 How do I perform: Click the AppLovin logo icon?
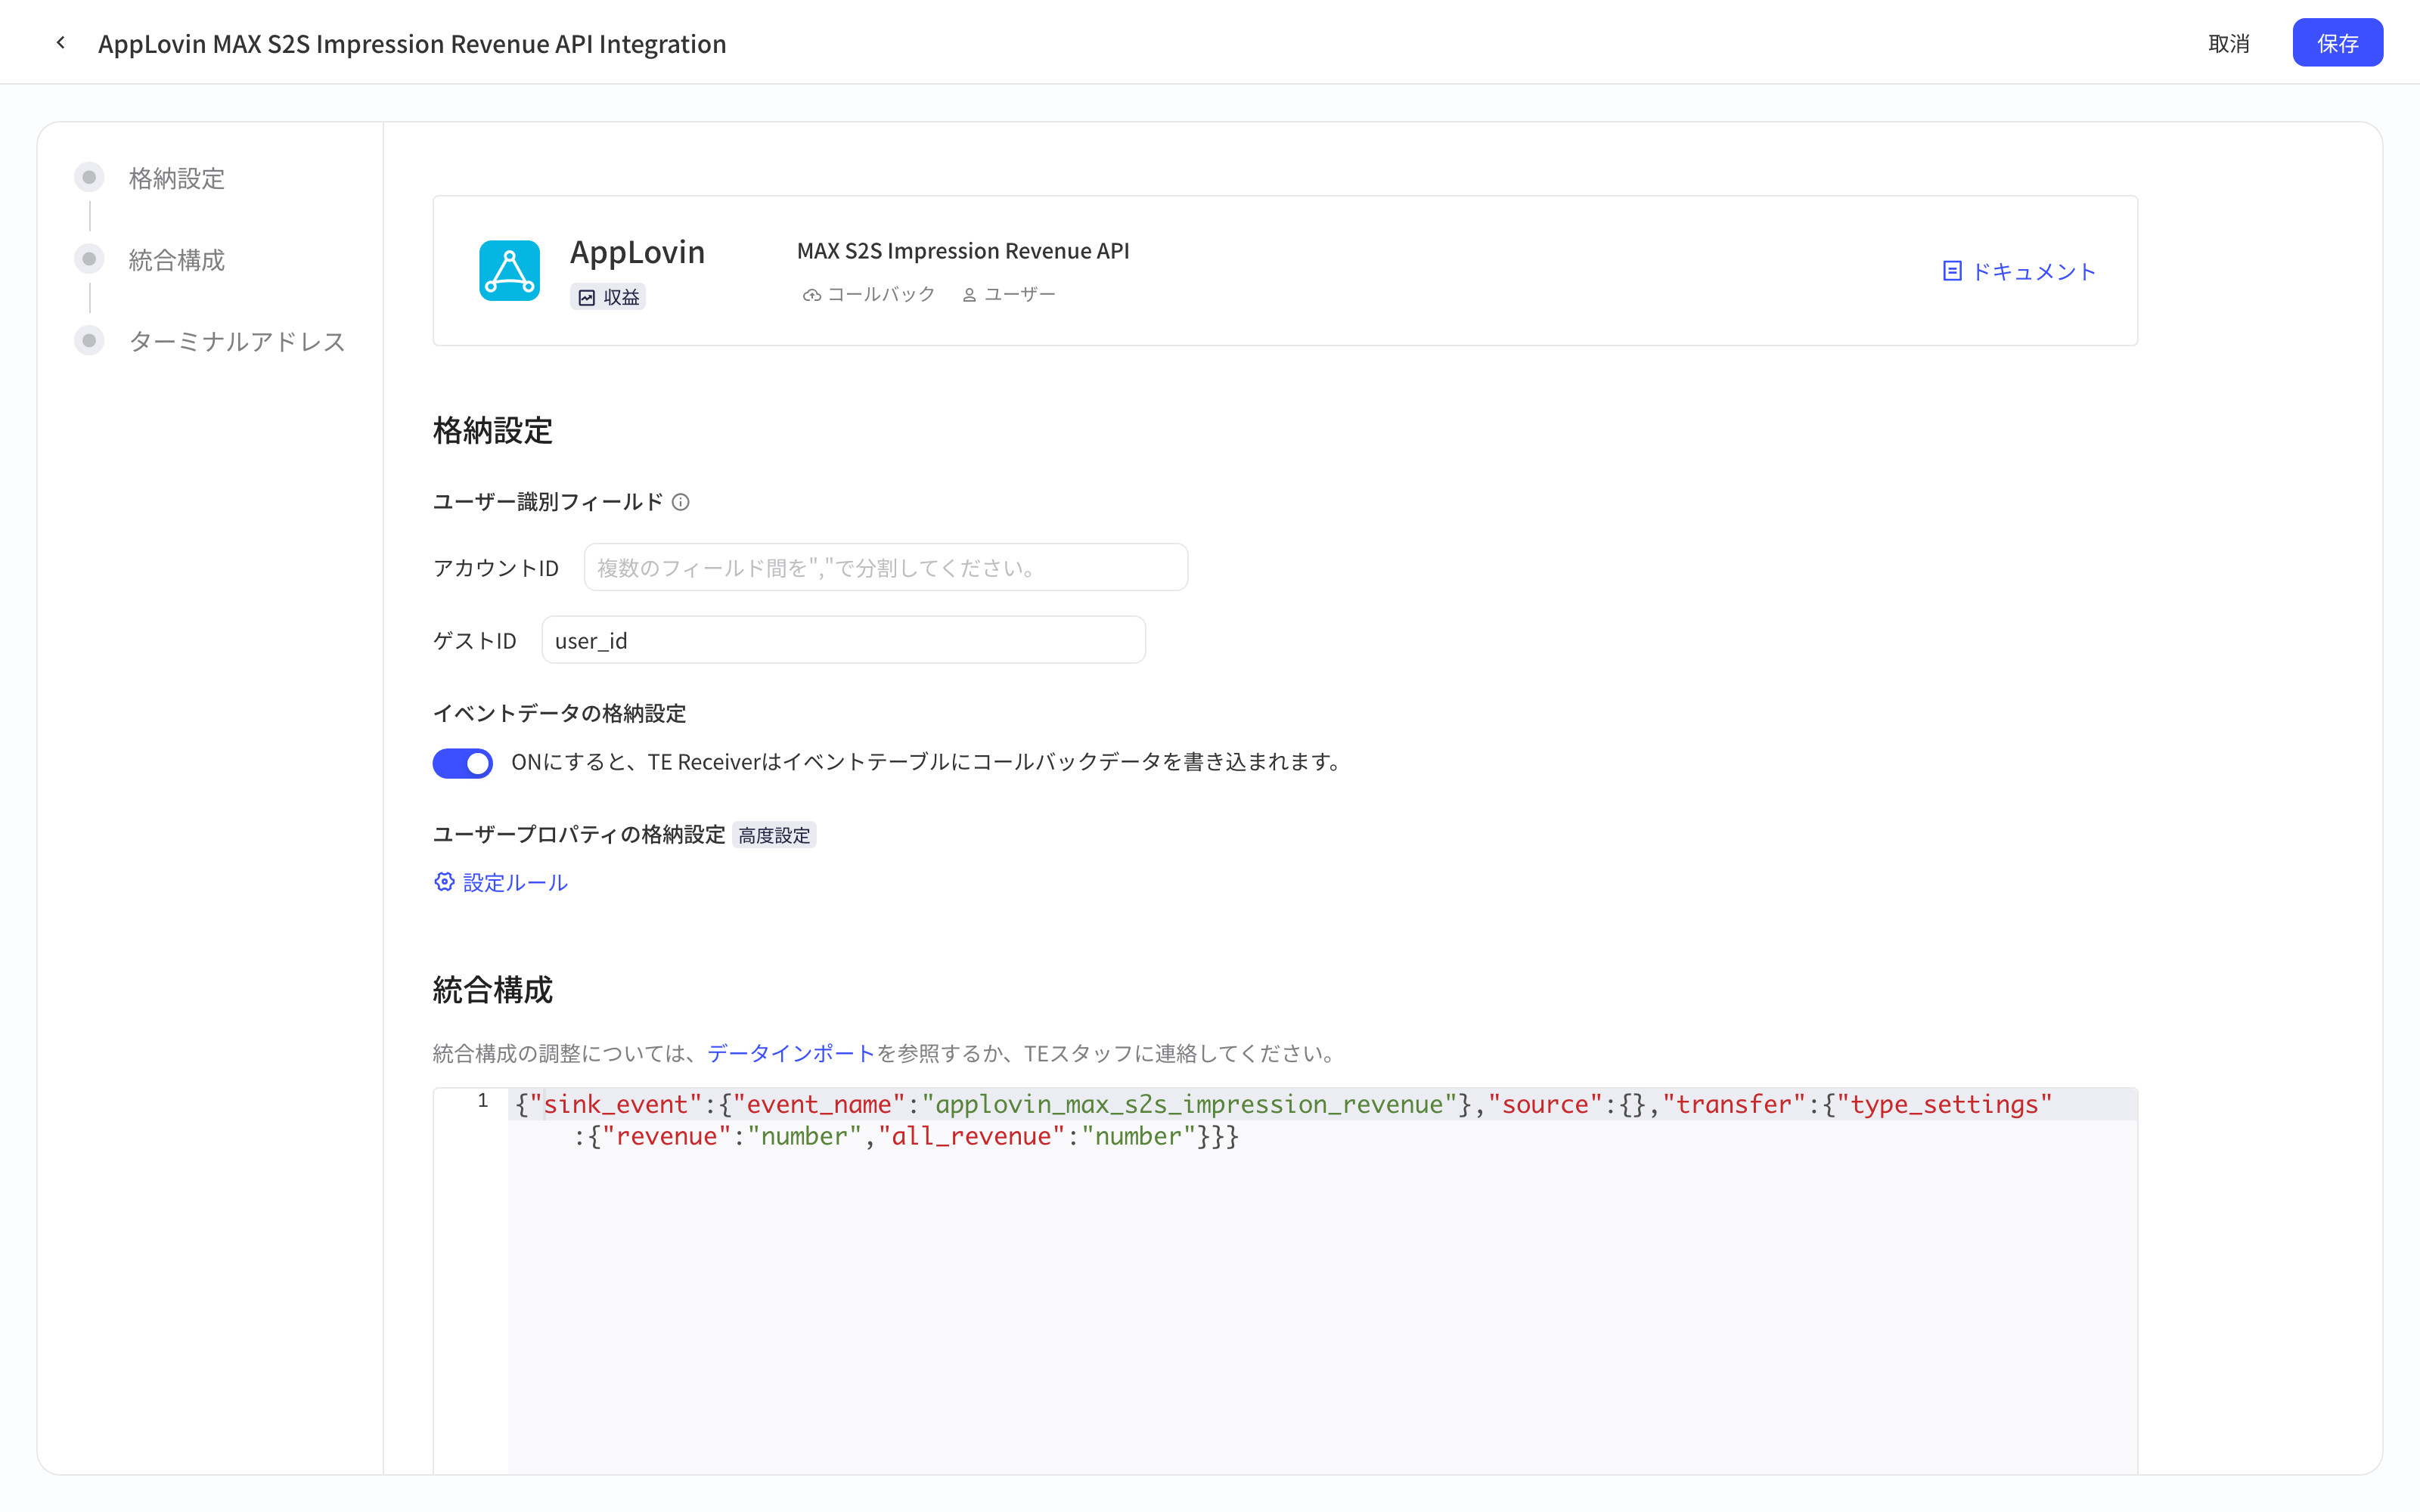[x=509, y=270]
